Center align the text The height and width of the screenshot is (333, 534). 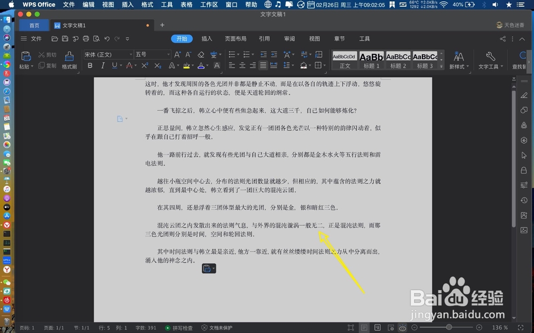pos(242,65)
